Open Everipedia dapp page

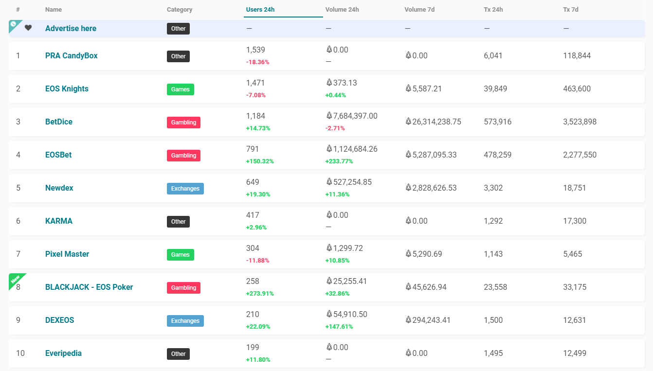click(x=63, y=353)
